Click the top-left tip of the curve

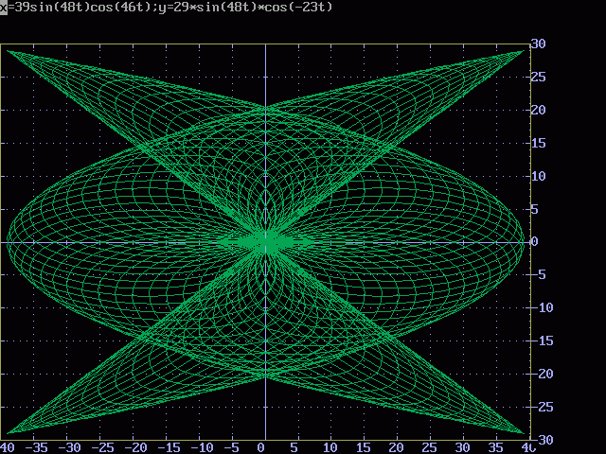pyautogui.click(x=9, y=50)
